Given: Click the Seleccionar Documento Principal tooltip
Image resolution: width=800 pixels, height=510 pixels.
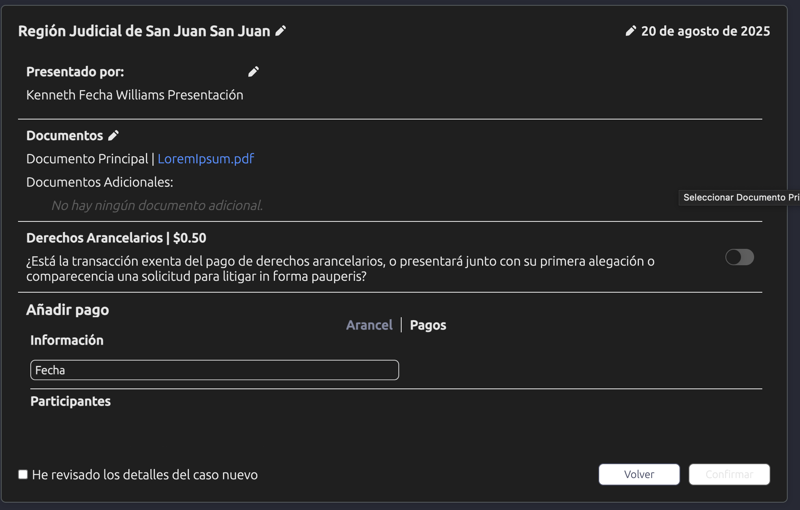Looking at the screenshot, I should pos(740,197).
